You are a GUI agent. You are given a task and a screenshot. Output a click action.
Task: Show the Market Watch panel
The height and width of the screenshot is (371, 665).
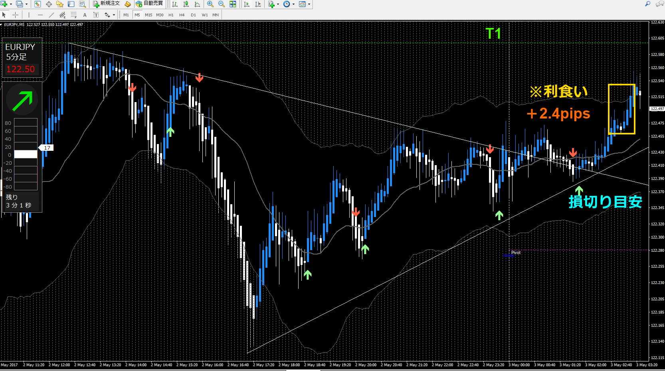coord(37,4)
